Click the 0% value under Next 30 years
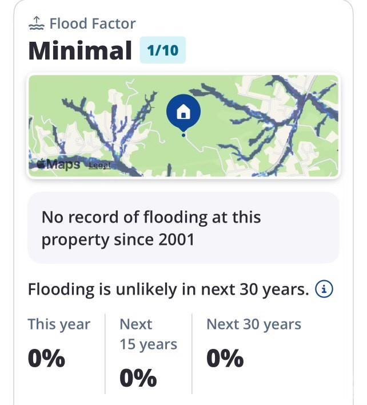 click(x=225, y=359)
